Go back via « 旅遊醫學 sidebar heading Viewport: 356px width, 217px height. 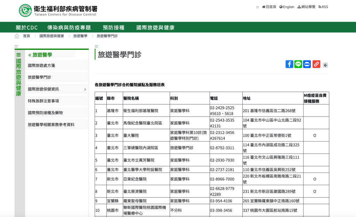[x=40, y=55]
